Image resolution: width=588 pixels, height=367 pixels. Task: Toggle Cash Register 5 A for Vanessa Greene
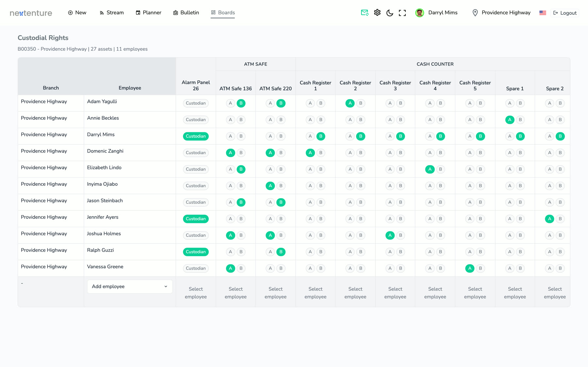point(470,268)
